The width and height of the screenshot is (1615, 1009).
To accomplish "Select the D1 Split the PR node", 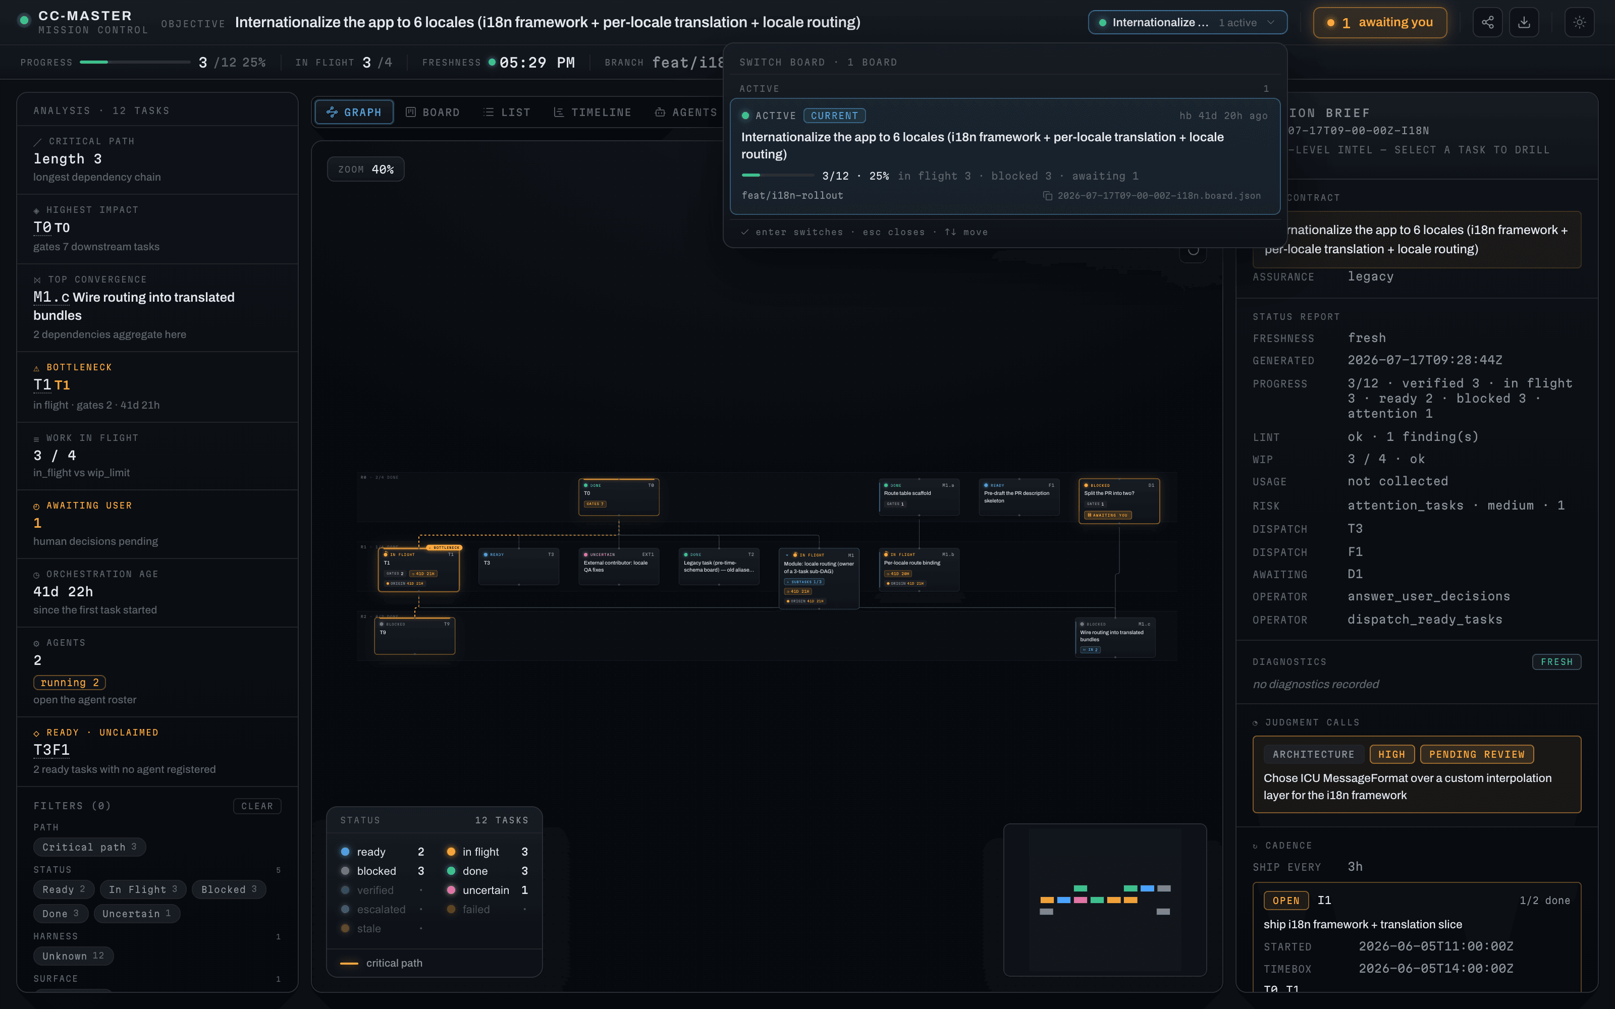I will click(1119, 500).
